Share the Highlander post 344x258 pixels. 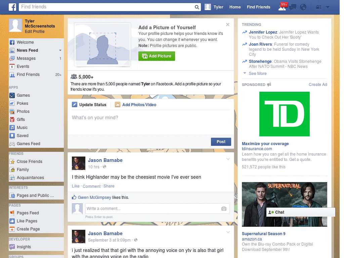click(x=109, y=186)
